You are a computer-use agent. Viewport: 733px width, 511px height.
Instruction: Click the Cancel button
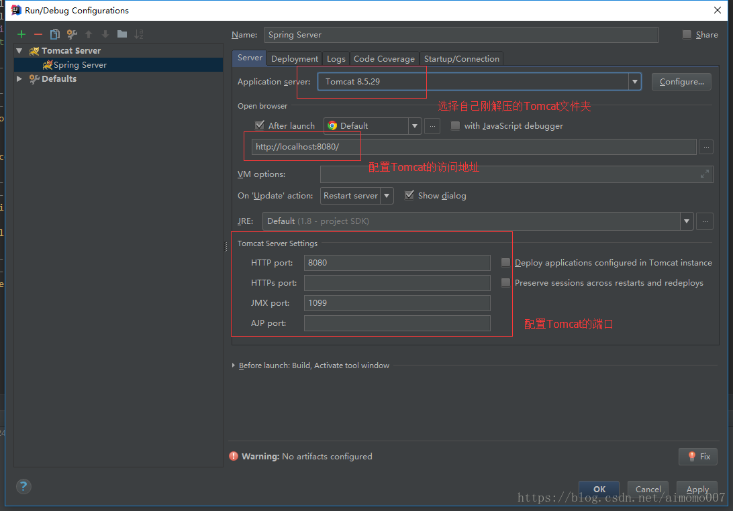(x=648, y=489)
